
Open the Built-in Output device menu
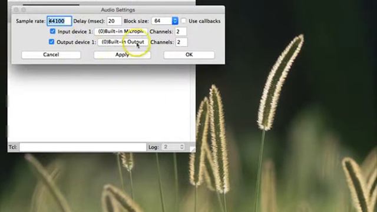pyautogui.click(x=123, y=42)
